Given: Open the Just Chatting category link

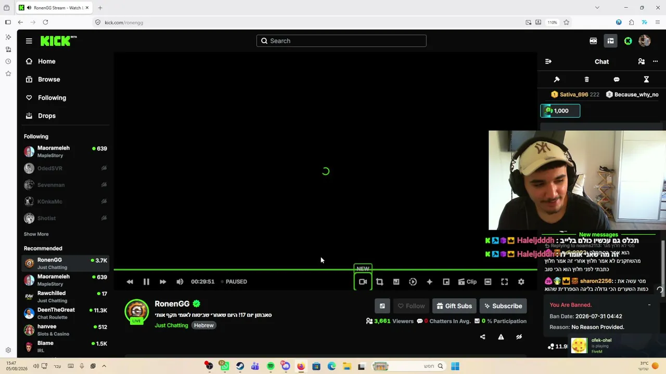Looking at the screenshot, I should 171,325.
